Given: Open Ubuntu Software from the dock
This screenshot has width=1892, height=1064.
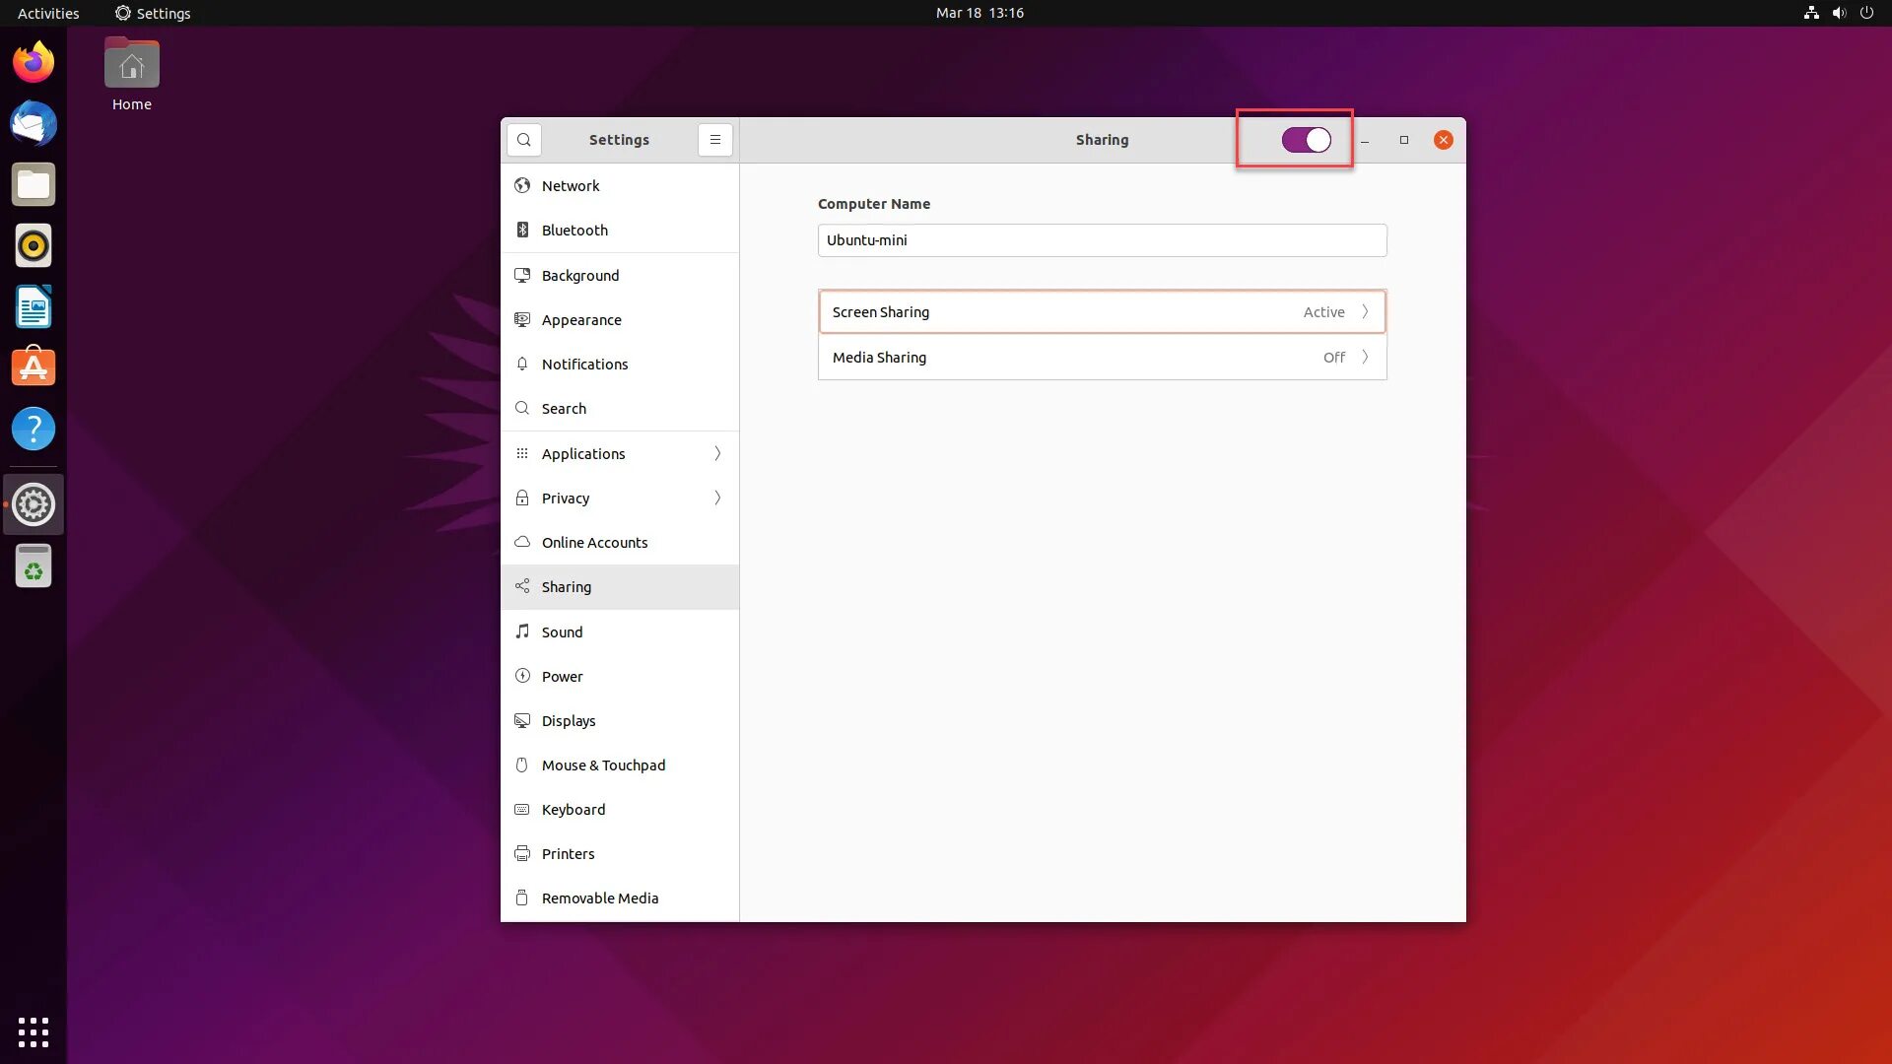Looking at the screenshot, I should pos(34,367).
